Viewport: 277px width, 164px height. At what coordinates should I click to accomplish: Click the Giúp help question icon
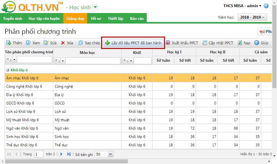pos(257,43)
